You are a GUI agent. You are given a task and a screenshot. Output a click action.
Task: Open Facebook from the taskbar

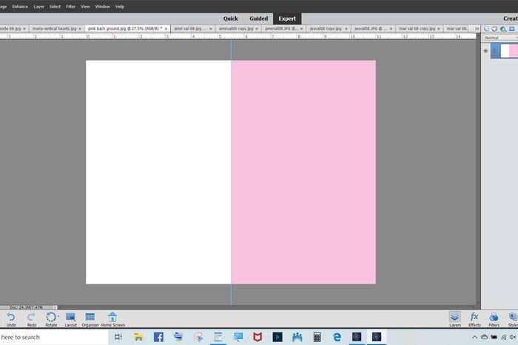158,337
